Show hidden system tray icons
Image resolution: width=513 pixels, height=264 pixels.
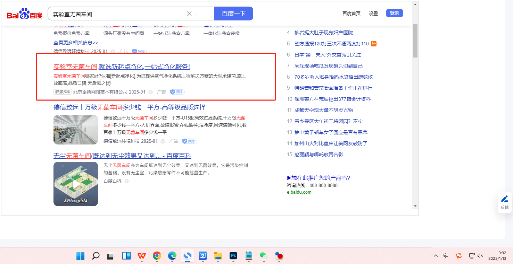click(436, 256)
